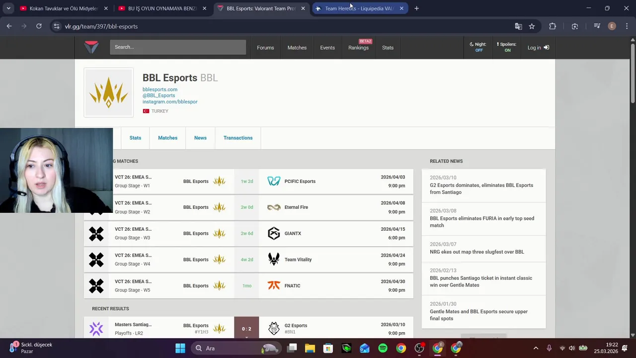Open the Stats item in the top navigation
Image resolution: width=636 pixels, height=358 pixels.
click(388, 48)
